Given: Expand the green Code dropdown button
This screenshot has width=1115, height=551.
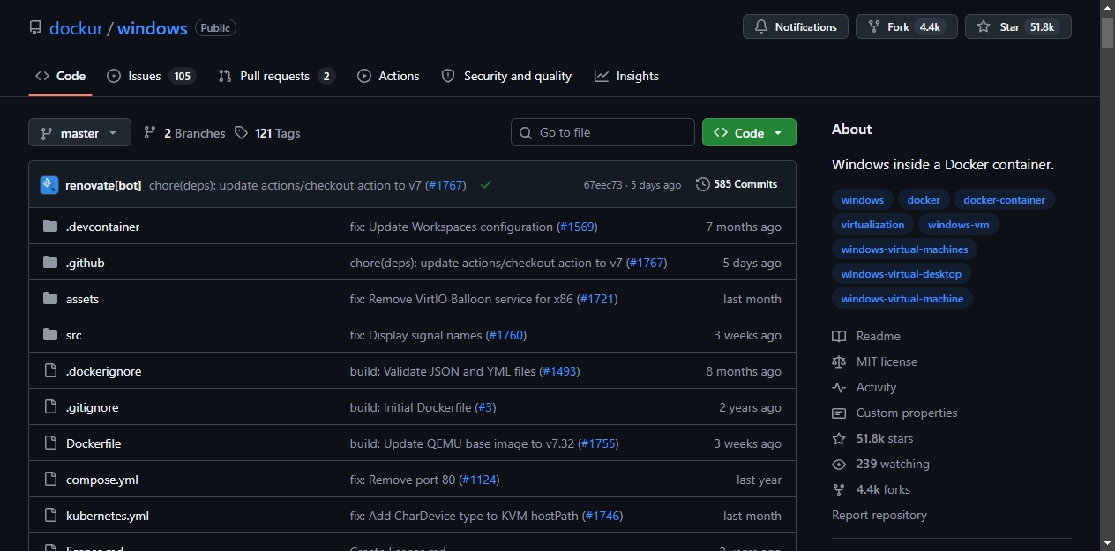Looking at the screenshot, I should [749, 133].
